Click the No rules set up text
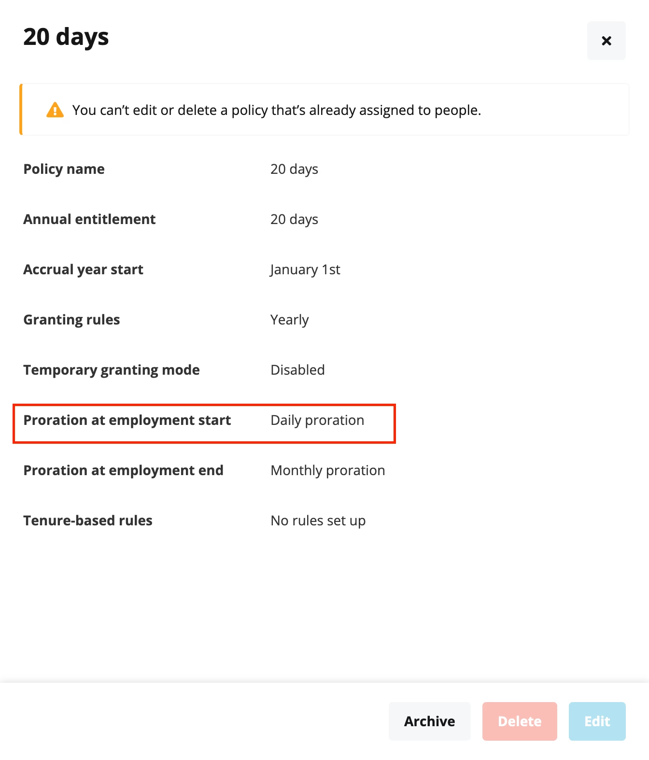This screenshot has height=760, width=649. pos(318,521)
